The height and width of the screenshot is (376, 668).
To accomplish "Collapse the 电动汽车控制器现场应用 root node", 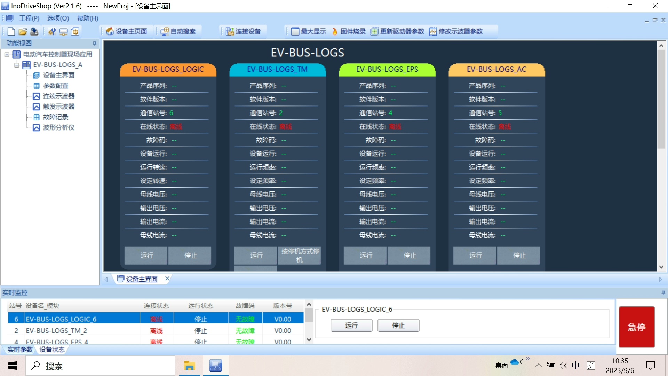I will [x=7, y=55].
